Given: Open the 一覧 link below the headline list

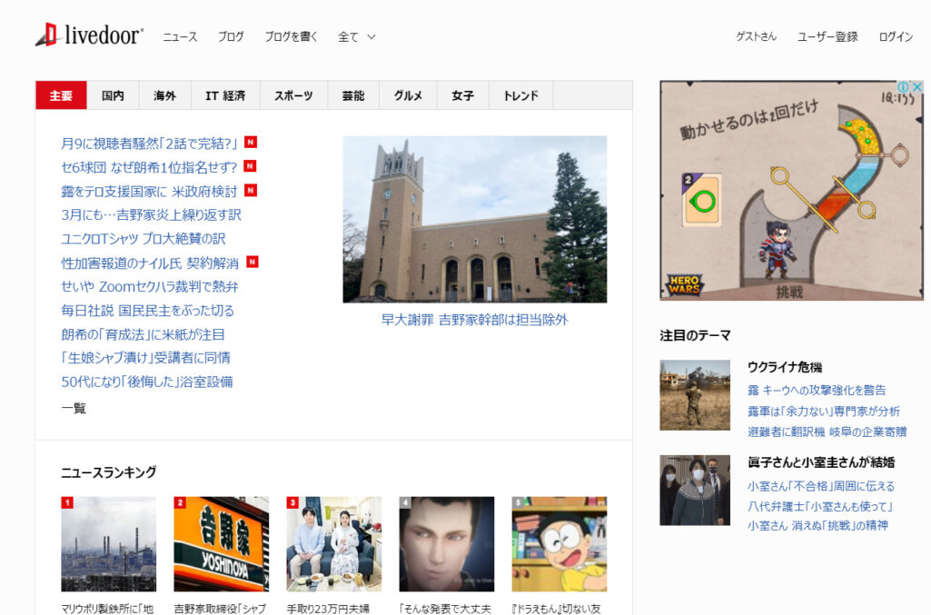Looking at the screenshot, I should 72,409.
